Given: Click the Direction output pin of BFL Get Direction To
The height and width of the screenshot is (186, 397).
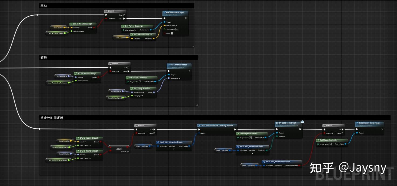Looking at the screenshot, I should [x=154, y=38].
